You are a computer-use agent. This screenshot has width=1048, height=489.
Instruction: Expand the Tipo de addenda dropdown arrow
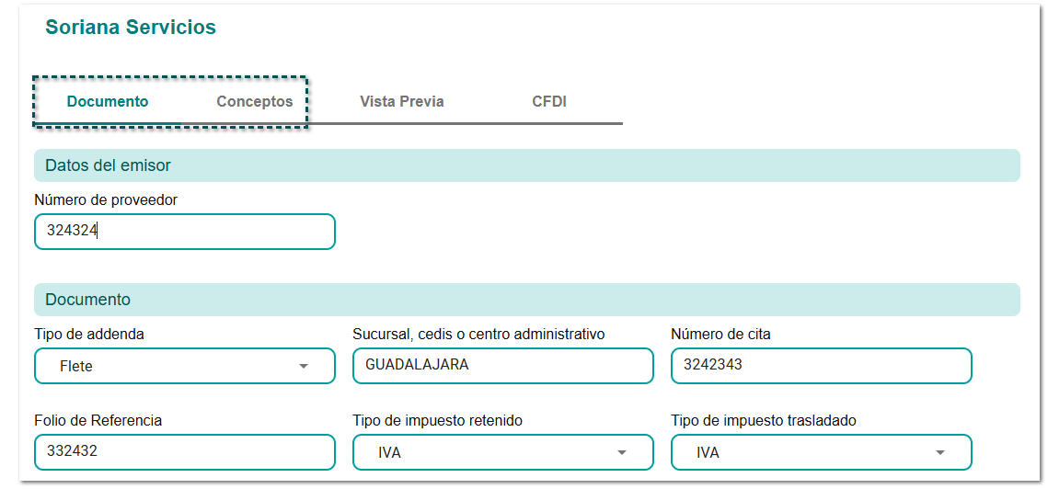point(304,367)
